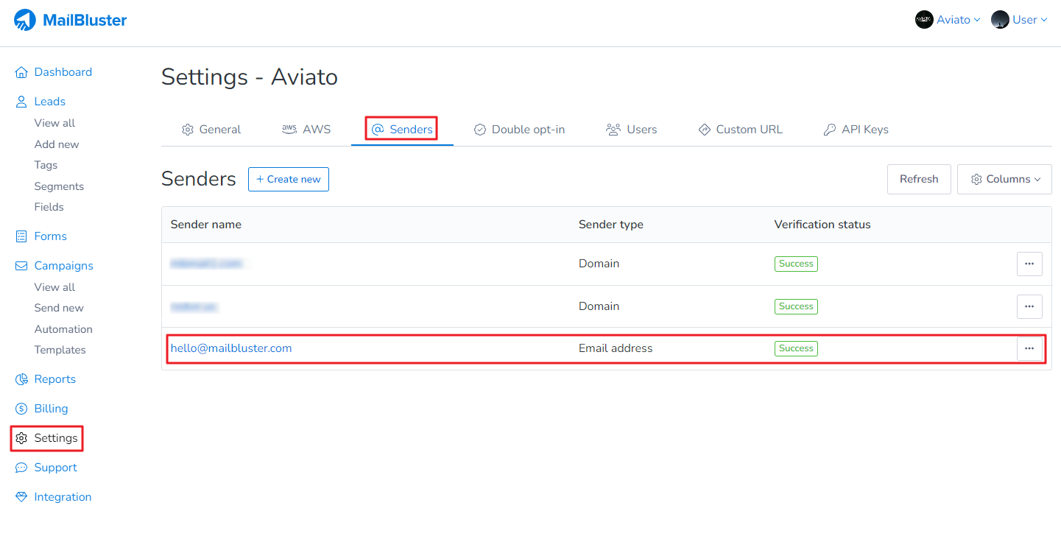
Task: Open the hello@mailbluster.com sender link
Action: 231,348
